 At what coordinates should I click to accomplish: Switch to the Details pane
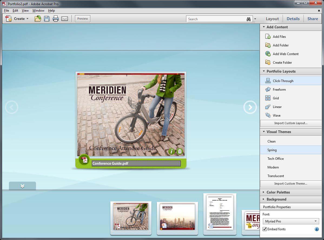coord(293,19)
